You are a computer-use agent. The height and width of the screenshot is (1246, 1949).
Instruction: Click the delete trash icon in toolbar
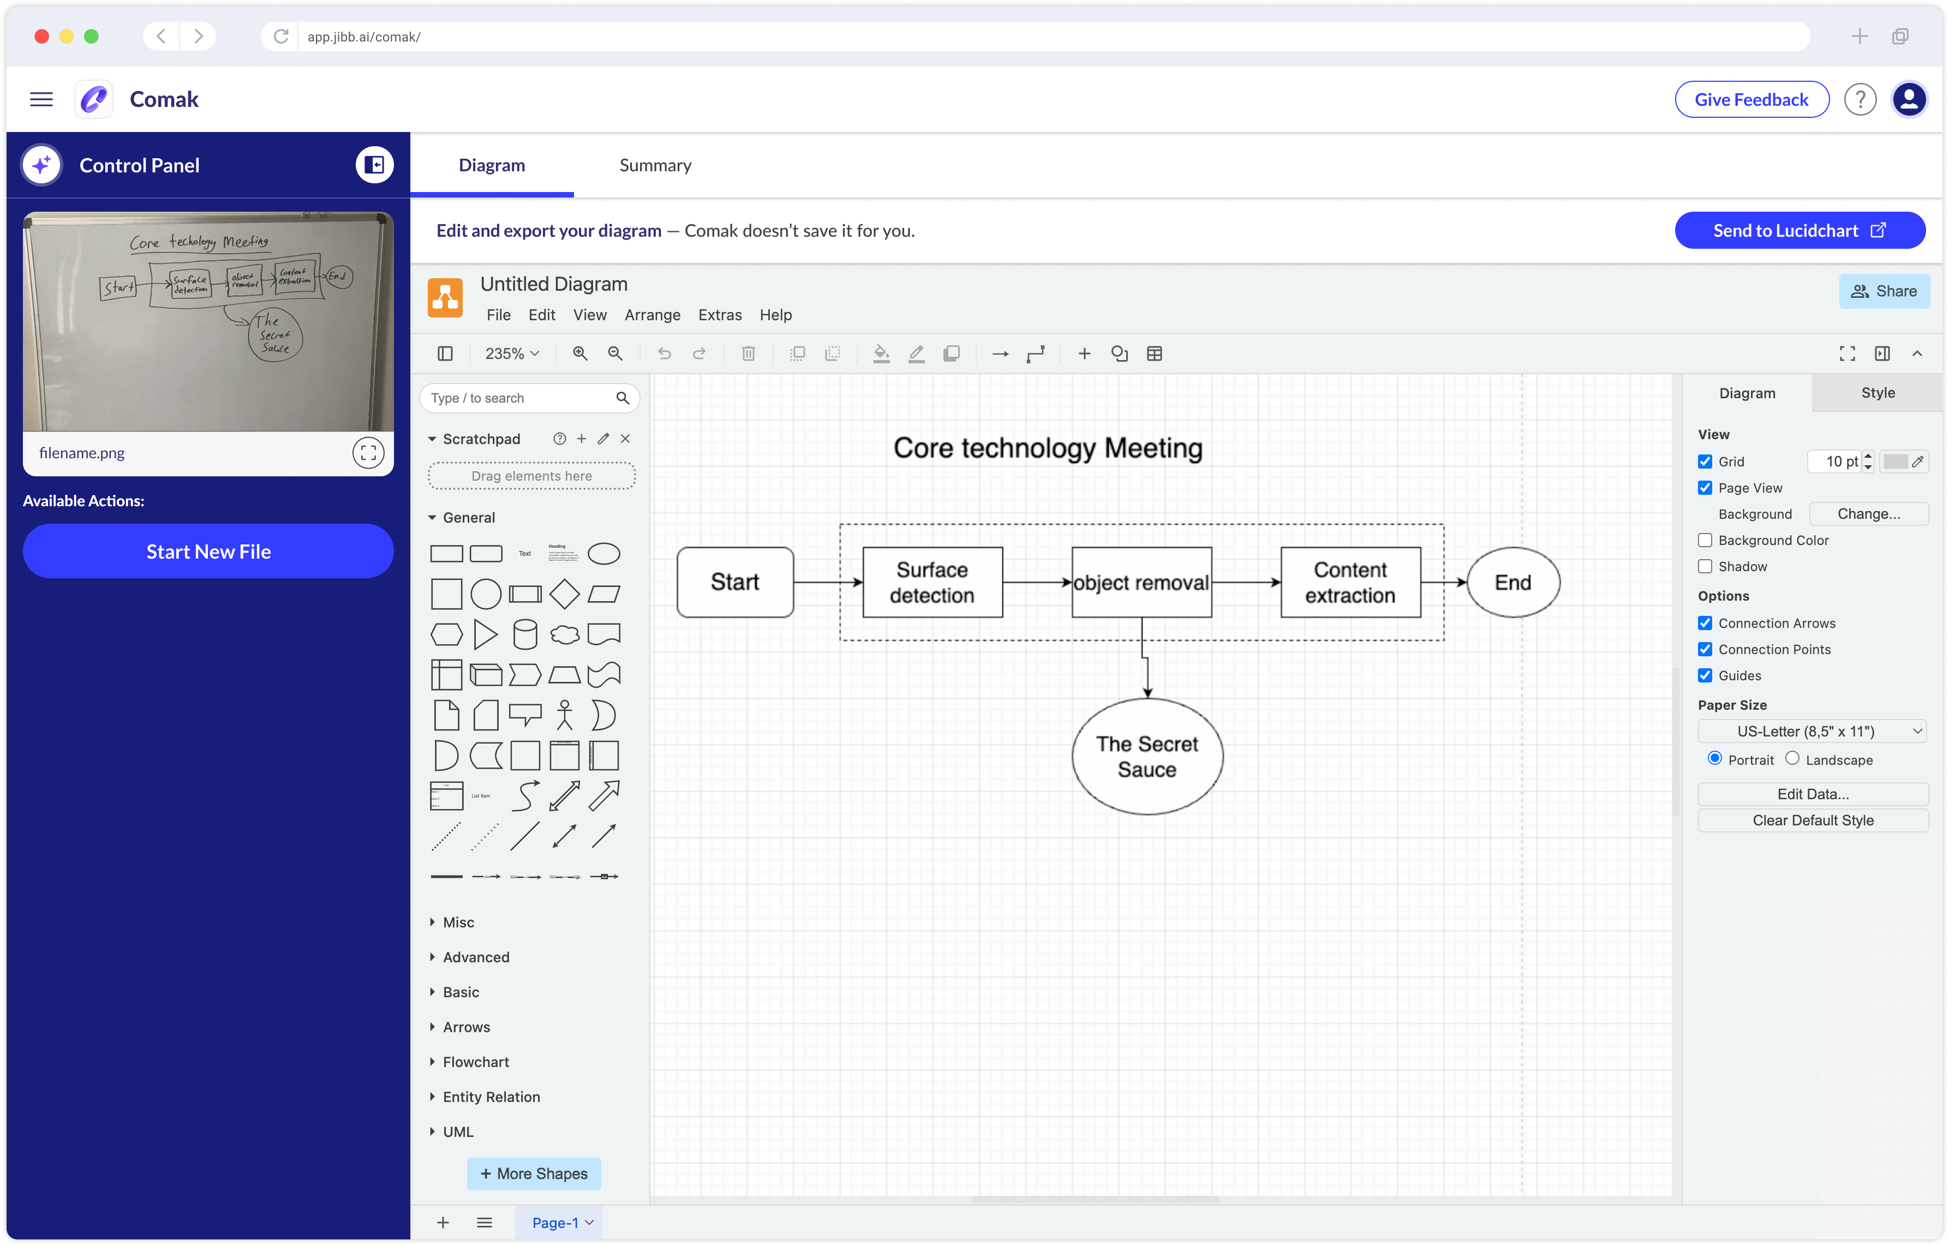tap(748, 354)
